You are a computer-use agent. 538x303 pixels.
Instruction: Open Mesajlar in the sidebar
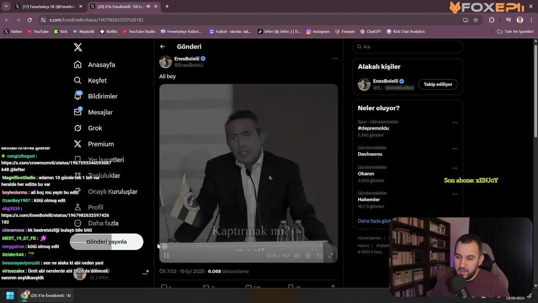[93, 112]
